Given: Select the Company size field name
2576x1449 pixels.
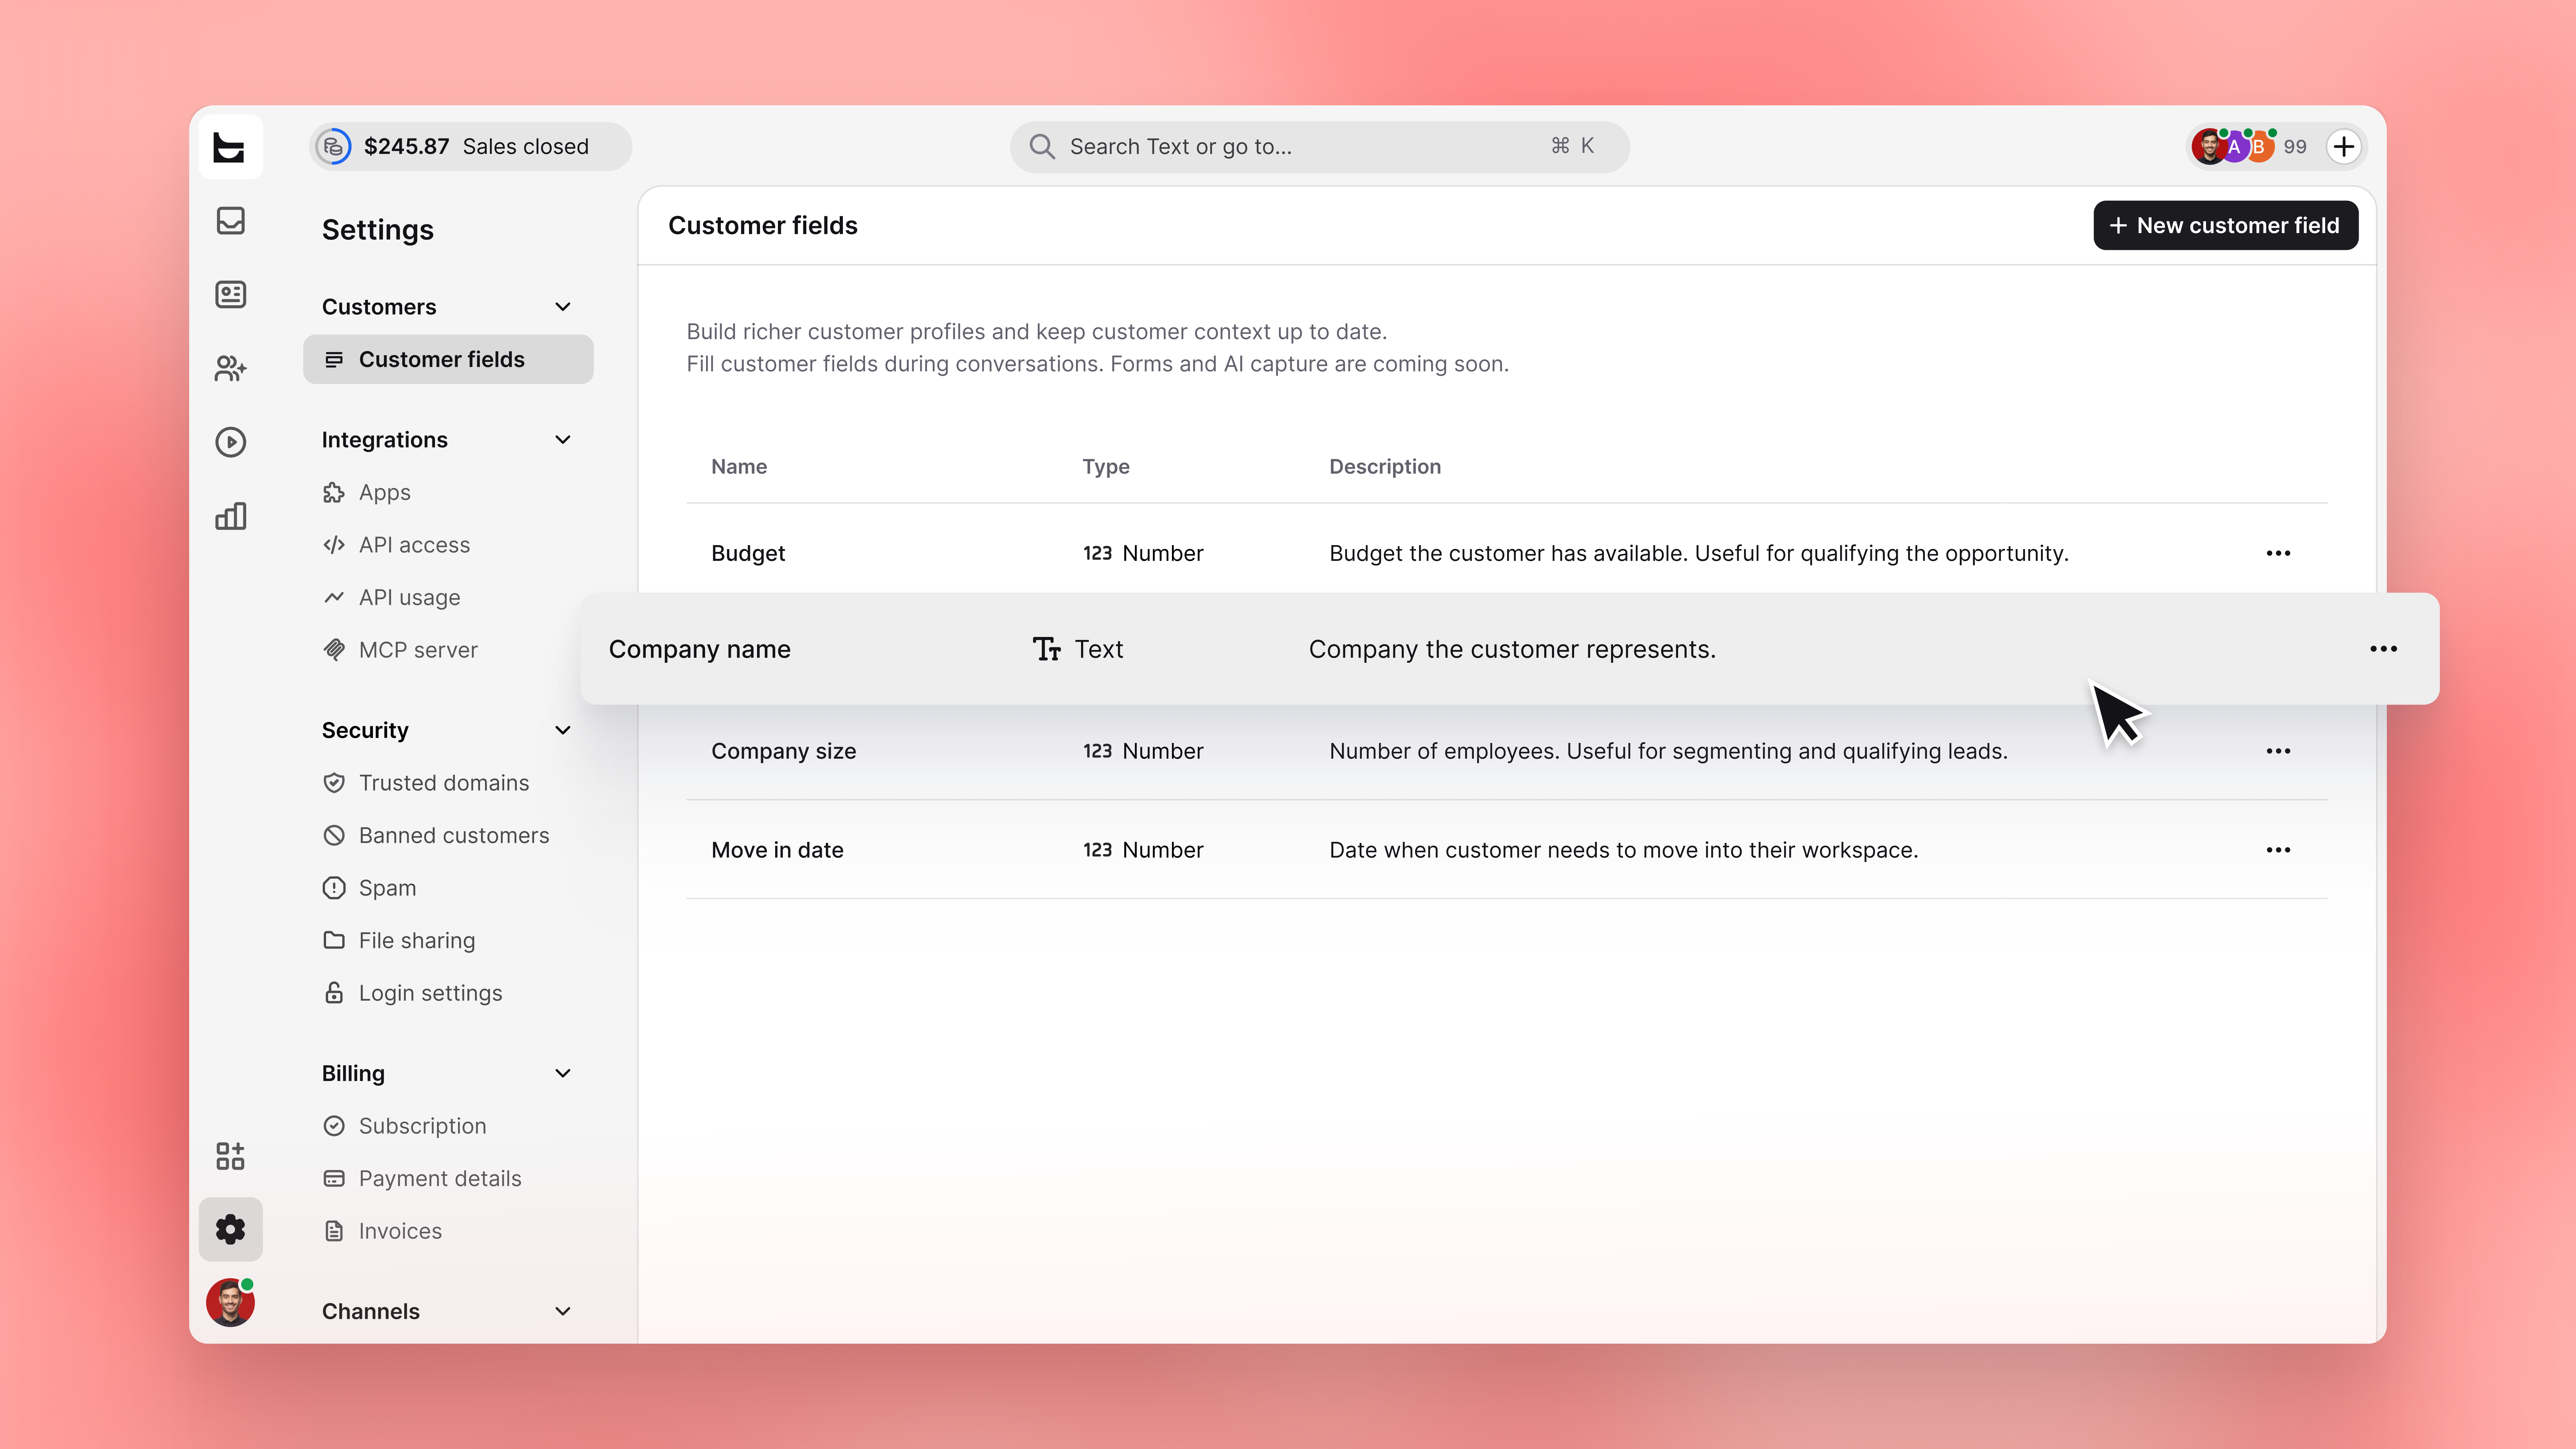Looking at the screenshot, I should tap(784, 751).
